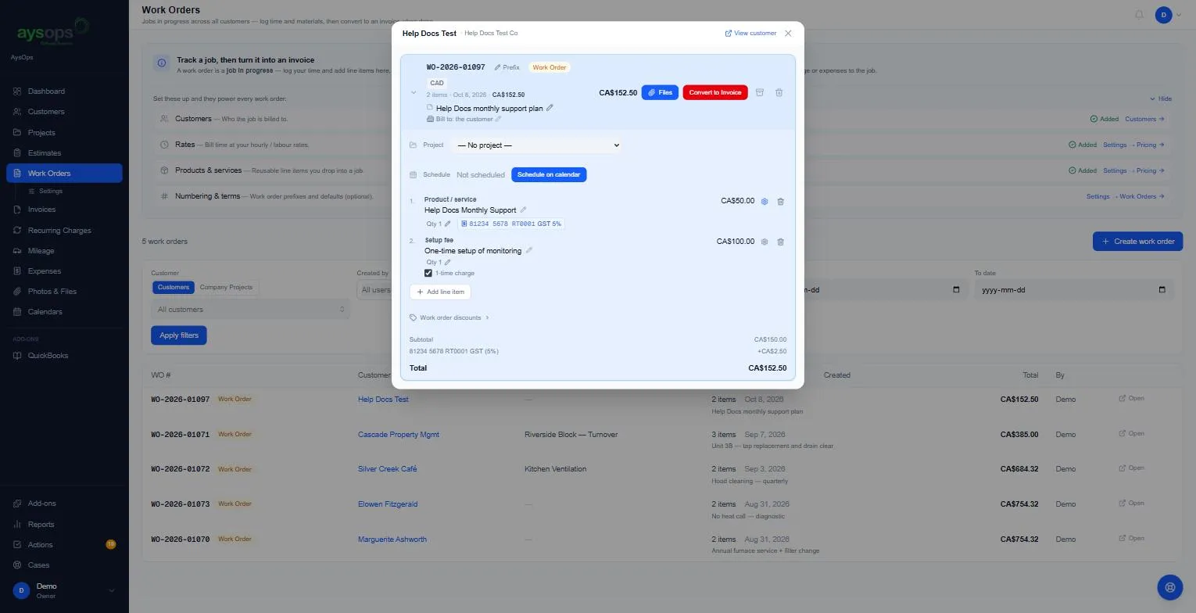Screen dimensions: 1196x613
Task: Follow the View customer link
Action: click(x=750, y=33)
